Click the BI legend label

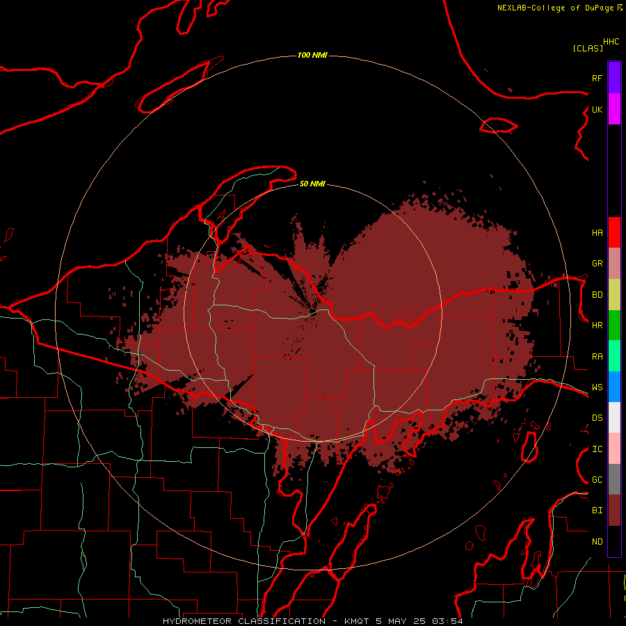(x=597, y=511)
